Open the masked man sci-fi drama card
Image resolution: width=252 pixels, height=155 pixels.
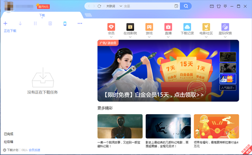click(120, 126)
